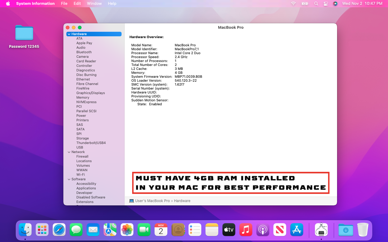Select Firewall under Network
This screenshot has width=388, height=242.
point(82,156)
